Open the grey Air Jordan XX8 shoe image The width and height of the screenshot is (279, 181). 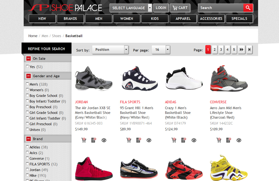pos(94,78)
